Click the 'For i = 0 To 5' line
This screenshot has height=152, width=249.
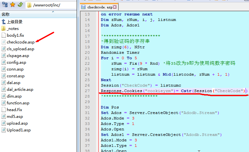[x=119, y=58]
